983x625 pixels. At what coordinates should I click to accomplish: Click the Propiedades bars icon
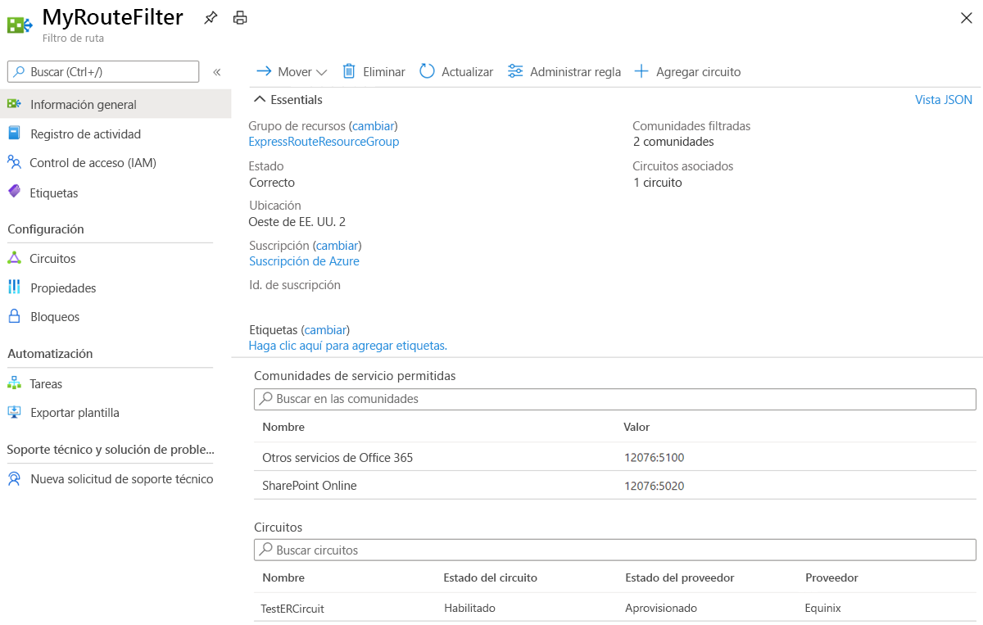[14, 287]
